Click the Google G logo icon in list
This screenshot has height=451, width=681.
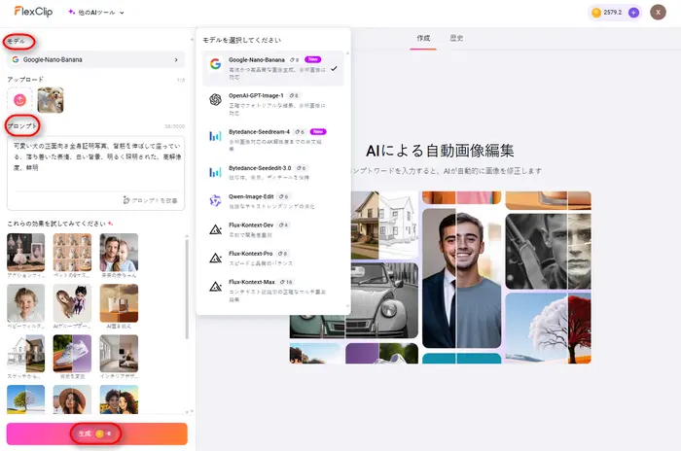point(215,64)
